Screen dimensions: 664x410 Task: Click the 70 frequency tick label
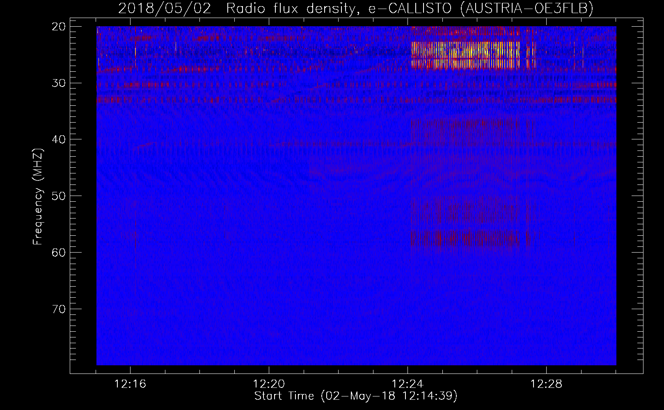[59, 309]
